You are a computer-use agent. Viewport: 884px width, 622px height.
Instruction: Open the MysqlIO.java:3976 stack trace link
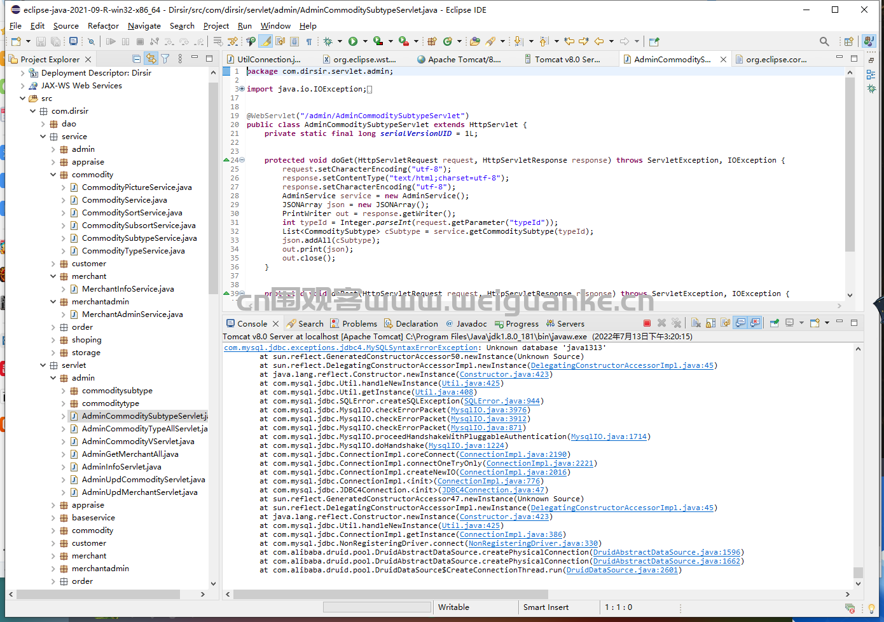pos(488,410)
